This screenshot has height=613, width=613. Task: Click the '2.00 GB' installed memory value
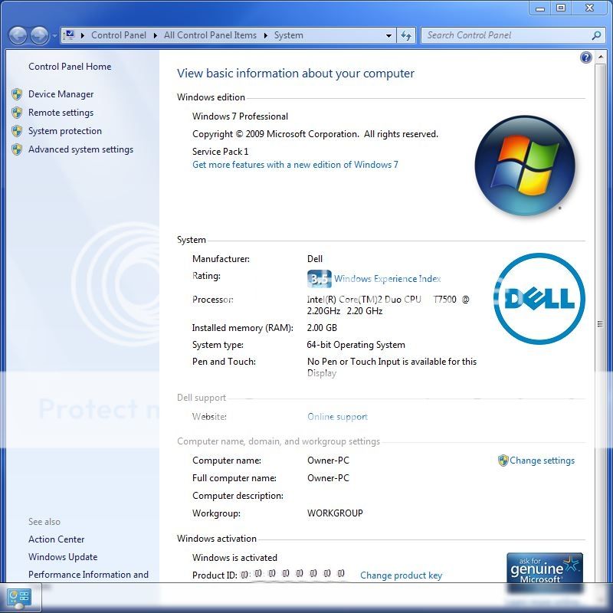click(322, 328)
